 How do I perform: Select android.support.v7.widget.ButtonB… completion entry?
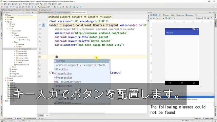pyautogui.click(x=81, y=65)
